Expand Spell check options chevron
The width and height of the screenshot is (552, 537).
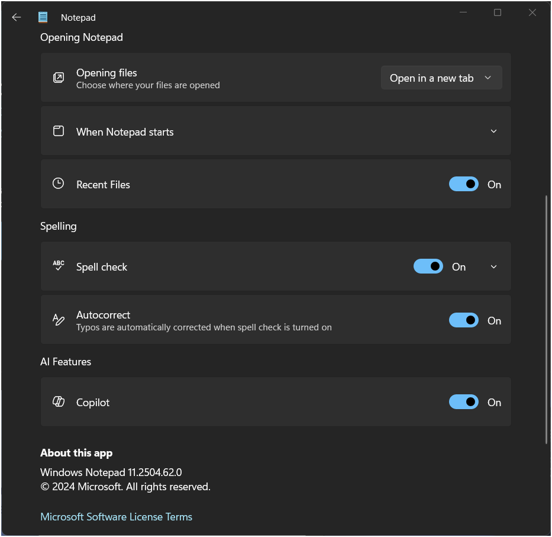tap(493, 267)
